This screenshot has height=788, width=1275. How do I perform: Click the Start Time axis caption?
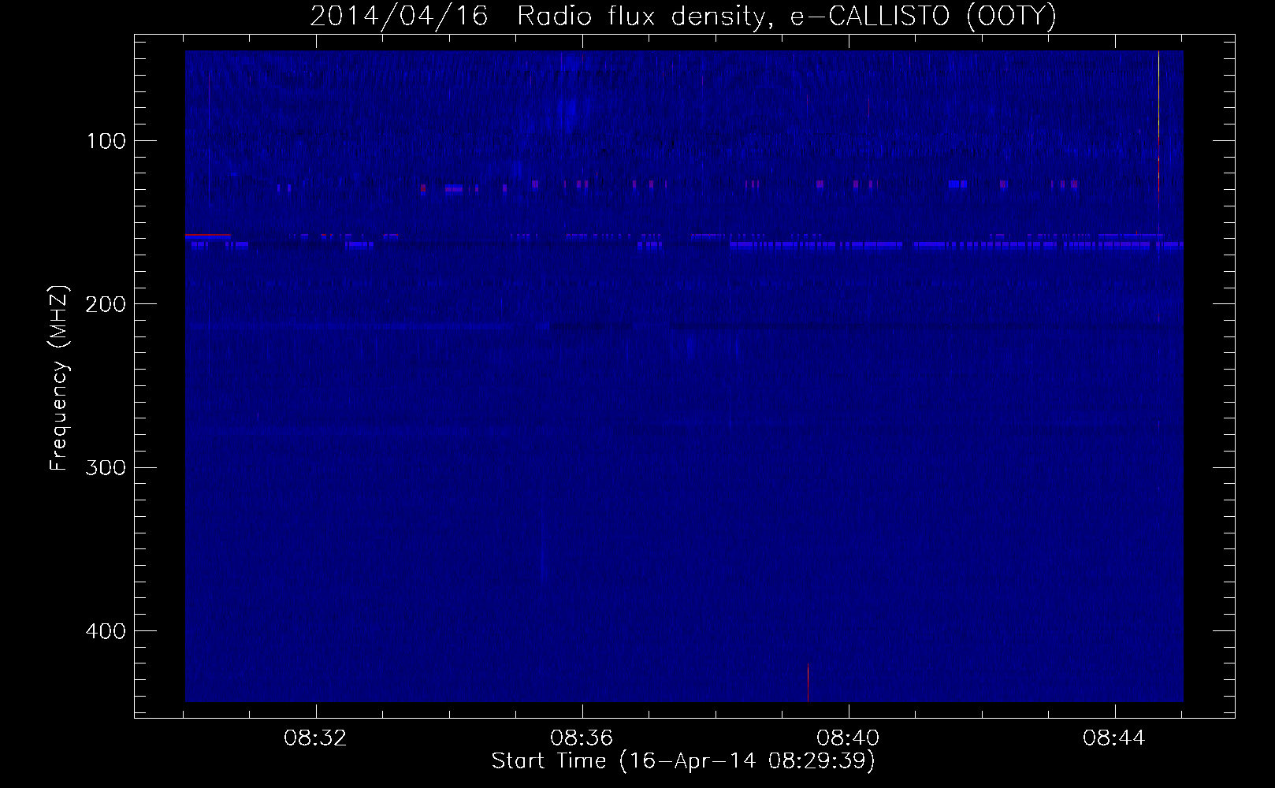click(x=683, y=761)
